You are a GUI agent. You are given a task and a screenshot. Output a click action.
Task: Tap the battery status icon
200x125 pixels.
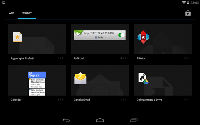click(x=188, y=3)
